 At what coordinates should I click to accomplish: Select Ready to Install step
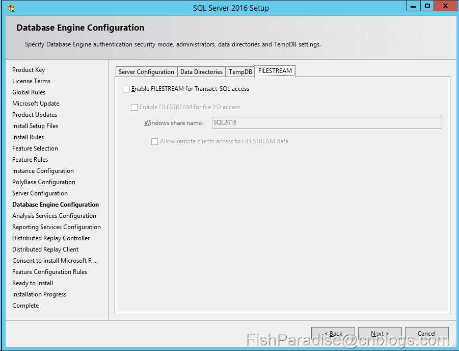pos(33,283)
